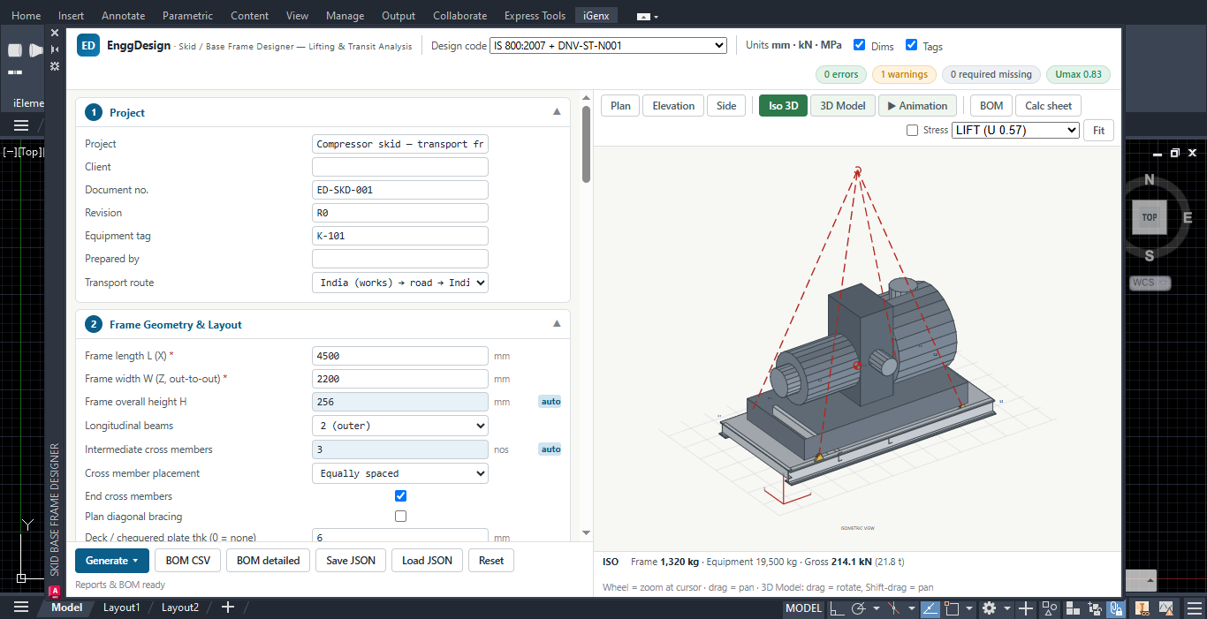This screenshot has width=1207, height=619.
Task: Open the Annotate ribbon tab
Action: pyautogui.click(x=124, y=15)
